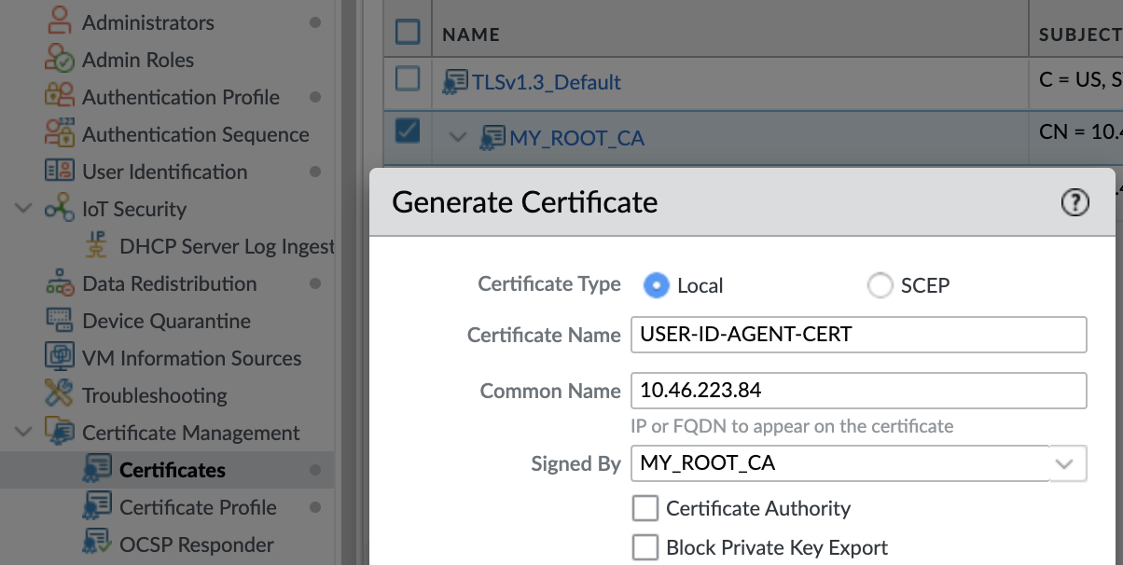The image size is (1123, 565).
Task: Collapse the IoT Security section
Action: (24, 209)
